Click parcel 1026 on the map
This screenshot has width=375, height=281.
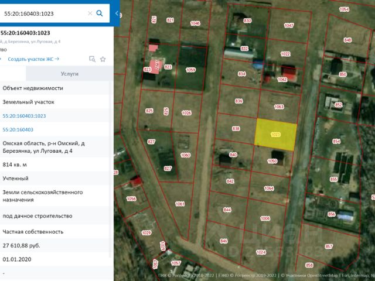tap(186, 112)
